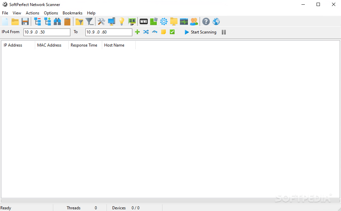Click the green checkmark icon
341x211 pixels.
point(172,32)
